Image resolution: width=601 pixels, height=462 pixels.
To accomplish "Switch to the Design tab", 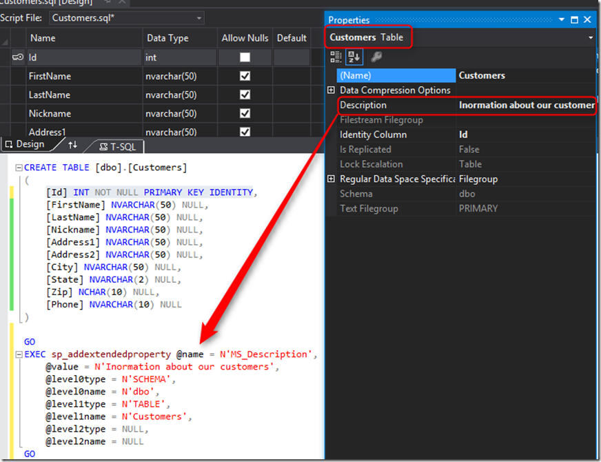I will point(26,145).
